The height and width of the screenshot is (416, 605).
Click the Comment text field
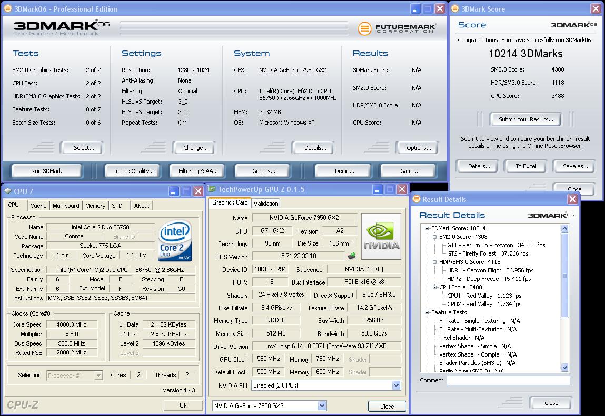(x=508, y=380)
